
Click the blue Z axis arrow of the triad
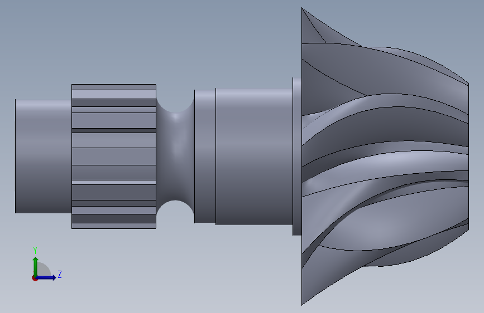click(46, 277)
